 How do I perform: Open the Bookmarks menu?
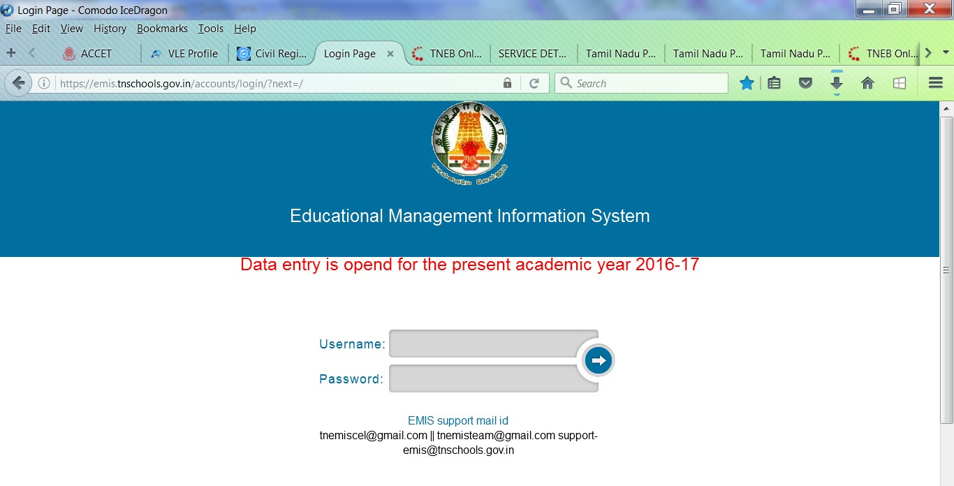point(162,29)
